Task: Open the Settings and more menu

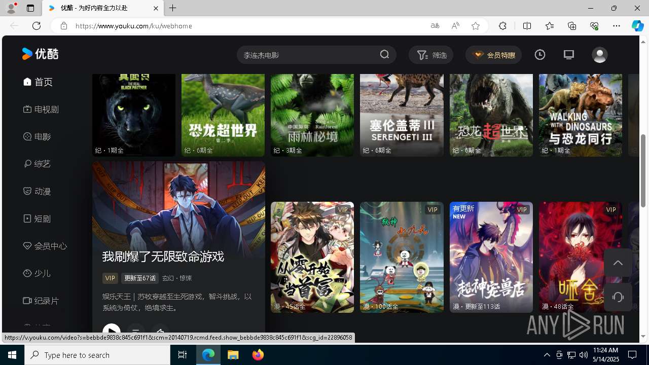Action: [617, 26]
